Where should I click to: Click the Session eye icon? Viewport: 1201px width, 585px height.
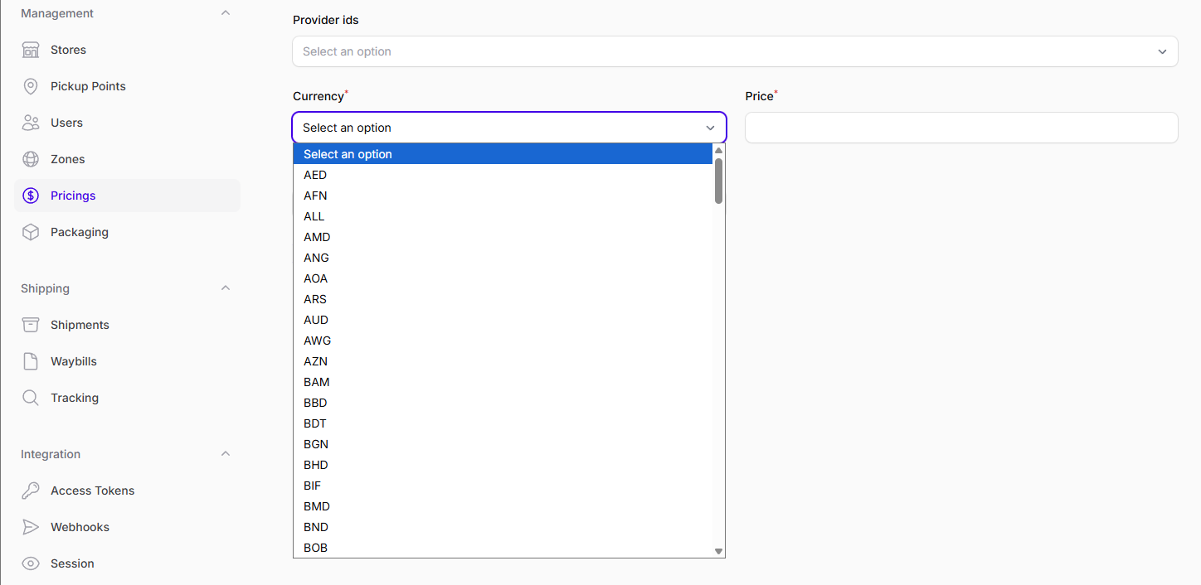31,563
